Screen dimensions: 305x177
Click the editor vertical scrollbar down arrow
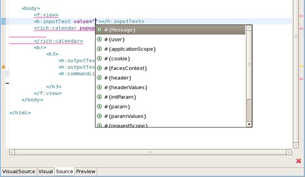click(x=296, y=145)
